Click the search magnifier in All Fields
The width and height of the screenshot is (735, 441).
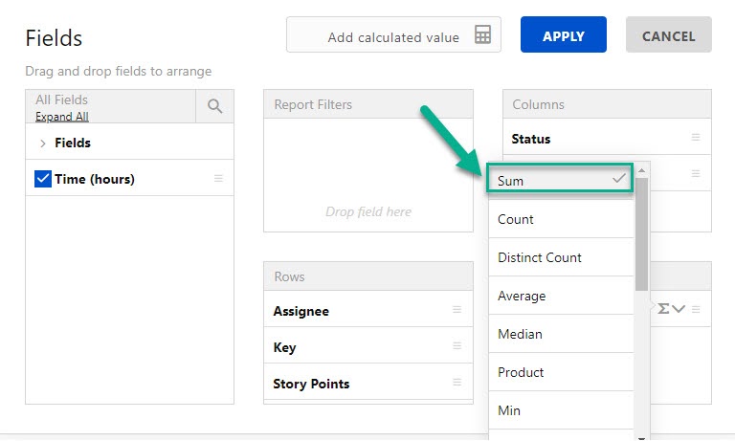tap(214, 106)
